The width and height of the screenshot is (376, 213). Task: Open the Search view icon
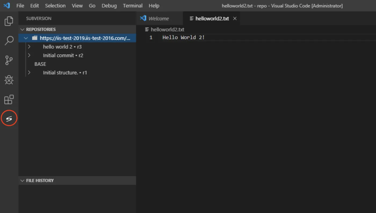pyautogui.click(x=9, y=41)
